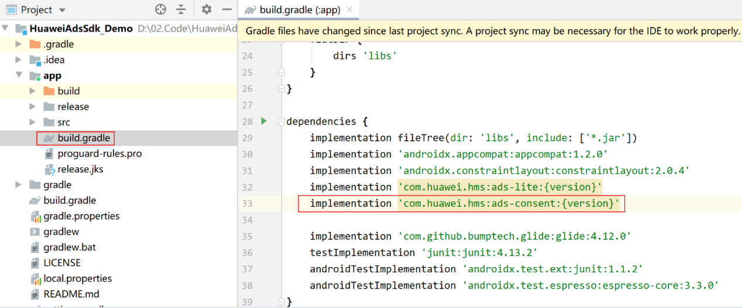Click line number 33 in gutter

point(246,203)
